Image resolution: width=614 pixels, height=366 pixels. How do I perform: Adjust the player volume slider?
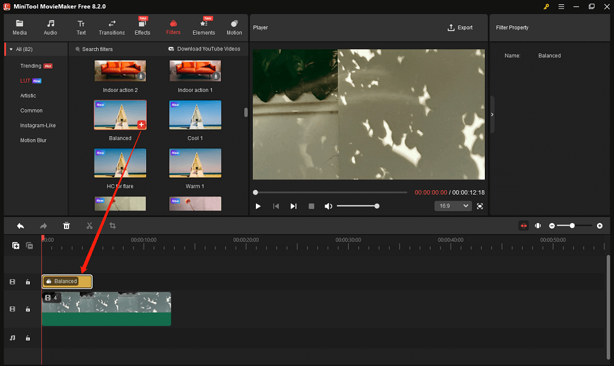tap(358, 206)
